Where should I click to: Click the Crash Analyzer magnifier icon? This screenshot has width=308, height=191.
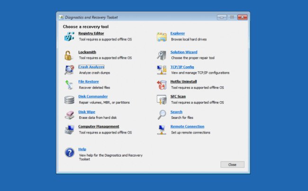tap(69, 70)
